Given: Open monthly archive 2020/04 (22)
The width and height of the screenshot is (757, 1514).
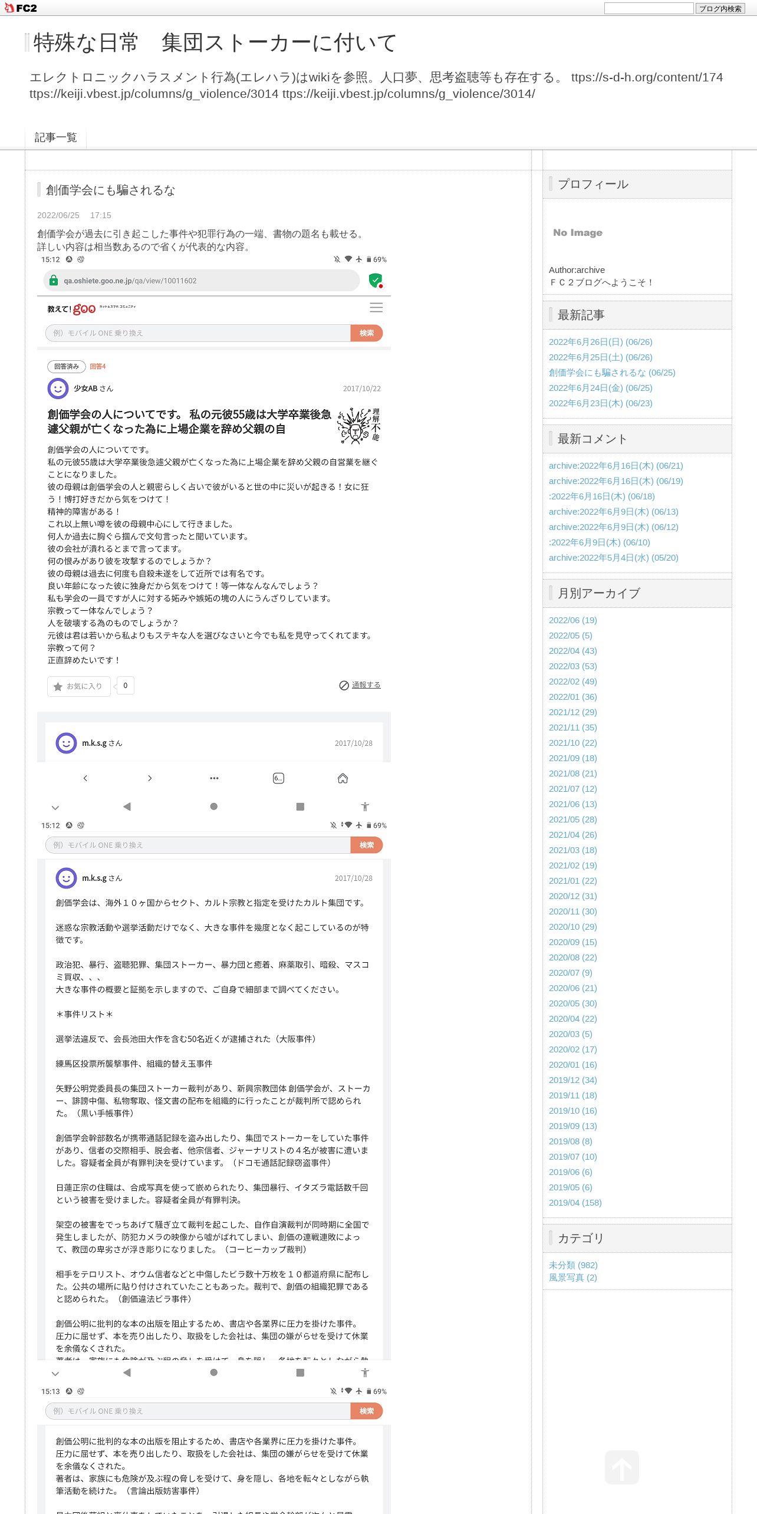Looking at the screenshot, I should [x=572, y=1019].
